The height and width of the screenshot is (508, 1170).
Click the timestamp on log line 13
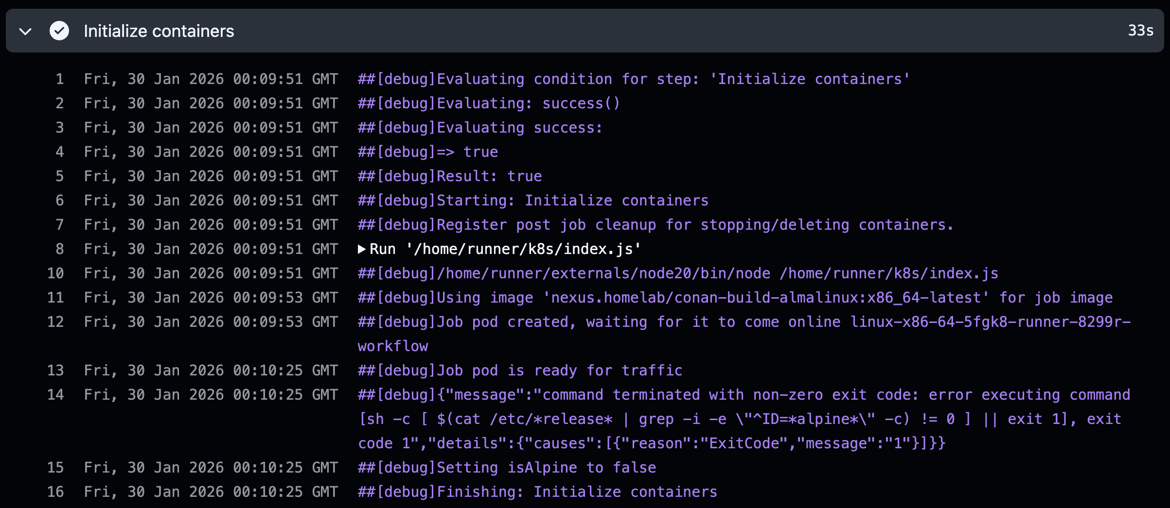pyautogui.click(x=211, y=371)
